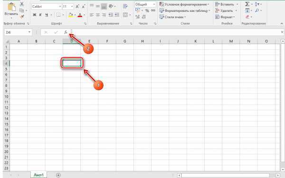Select the Format Painter brush icon
285x178 pixels.
point(22,17)
